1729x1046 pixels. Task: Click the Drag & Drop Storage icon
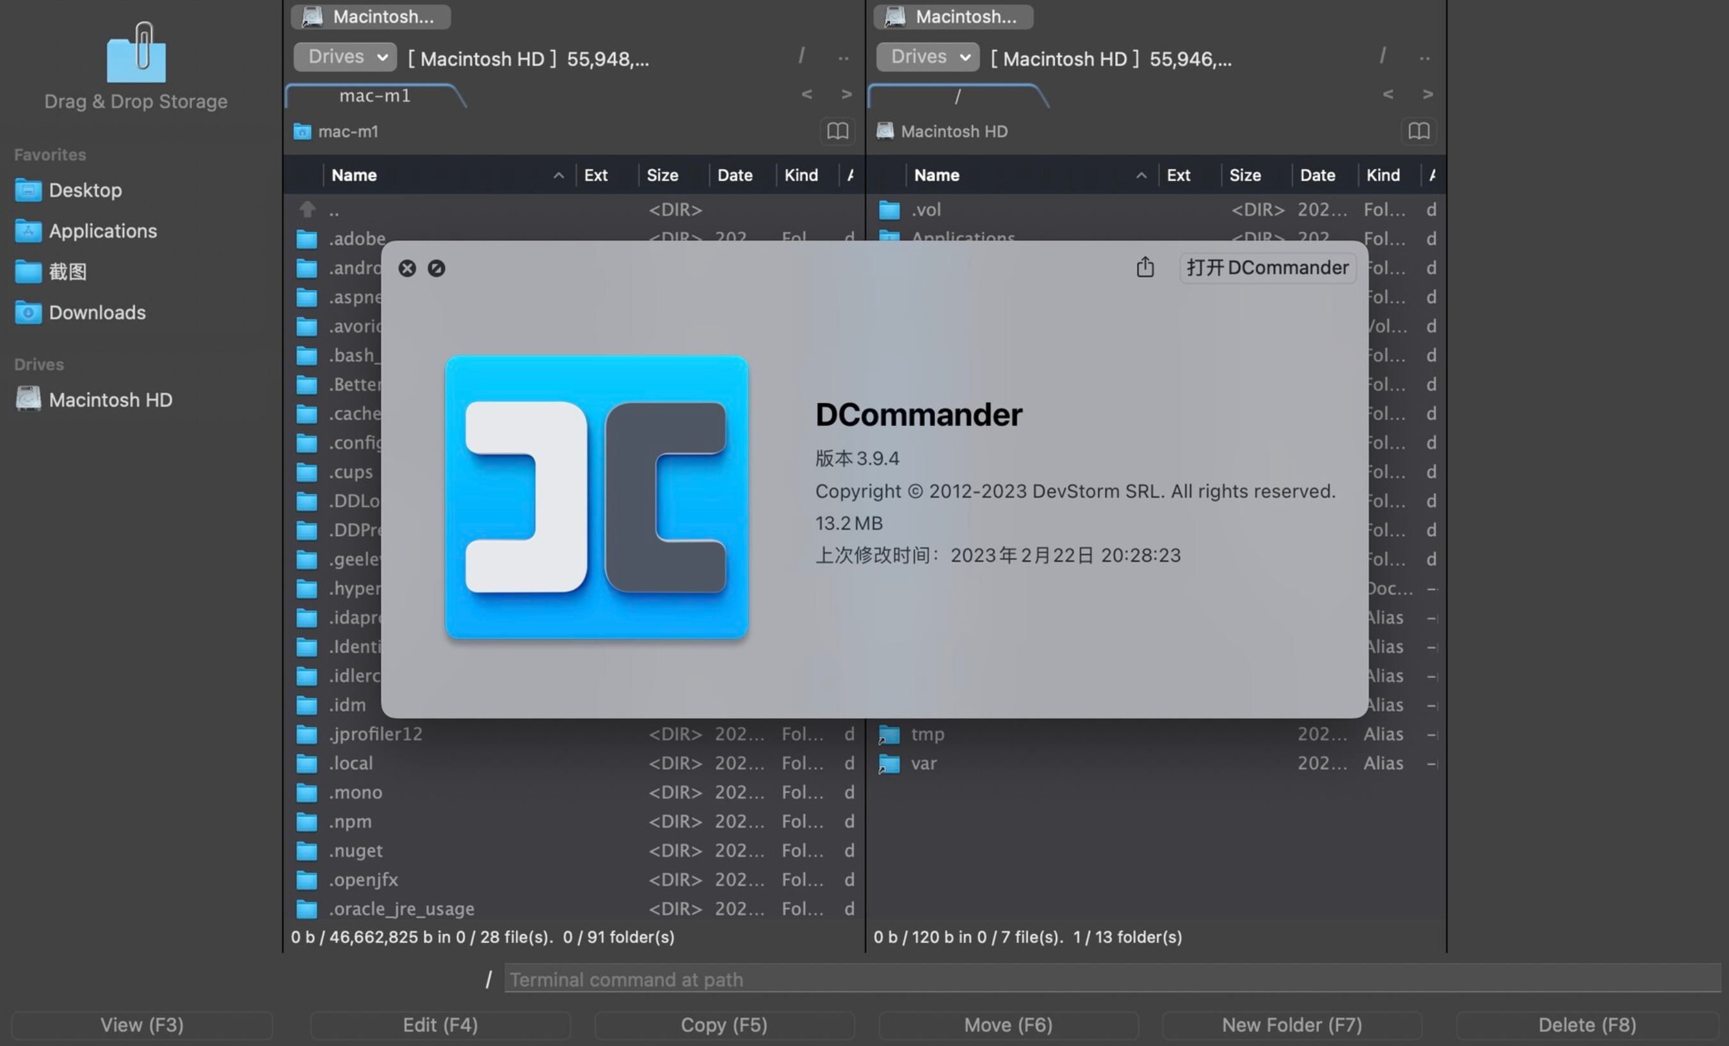pos(136,52)
